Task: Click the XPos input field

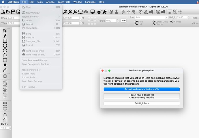Action: pos(14,18)
